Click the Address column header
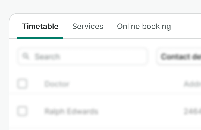 pos(192,84)
